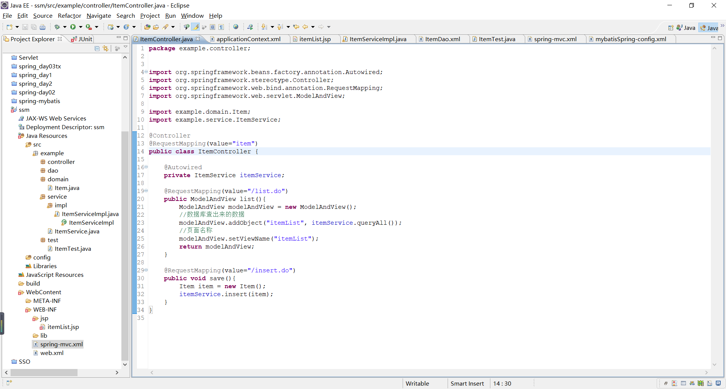Click the Save icon in toolbar
The image size is (726, 389).
coord(25,27)
